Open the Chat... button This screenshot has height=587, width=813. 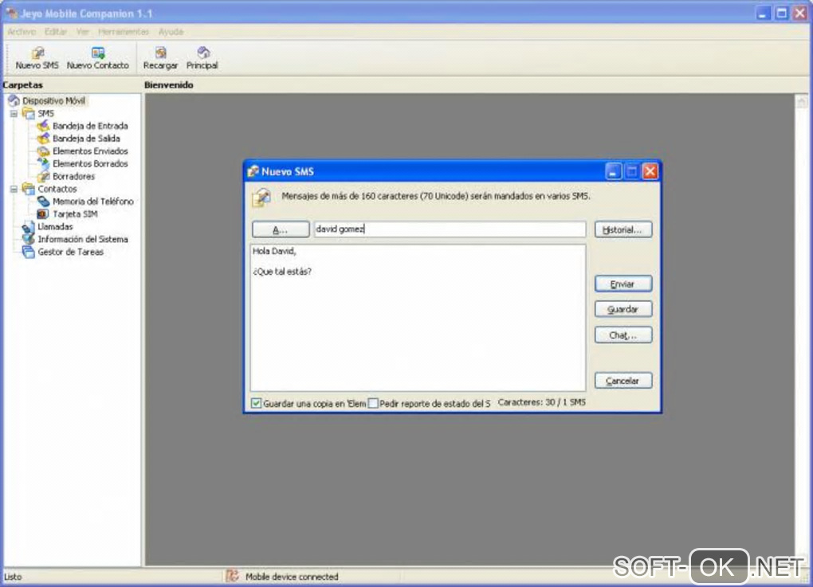pos(623,335)
